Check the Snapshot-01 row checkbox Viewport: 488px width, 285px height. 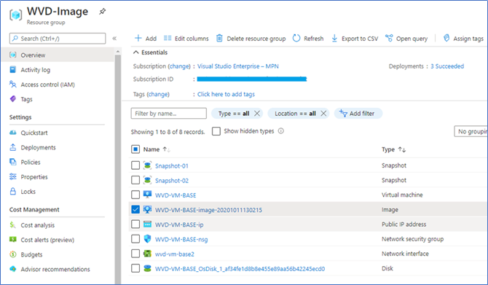[135, 165]
